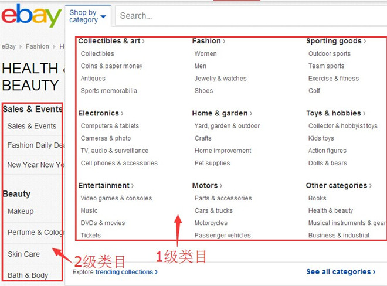Choose the Antiques subcategory
This screenshot has height=286, width=387.
[93, 79]
